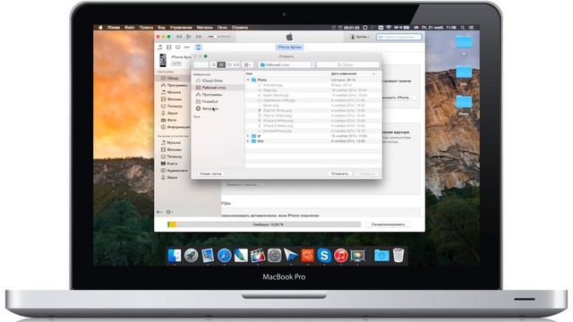Switch Open dialog to icon view
This screenshot has width=573, height=322.
click(x=213, y=64)
